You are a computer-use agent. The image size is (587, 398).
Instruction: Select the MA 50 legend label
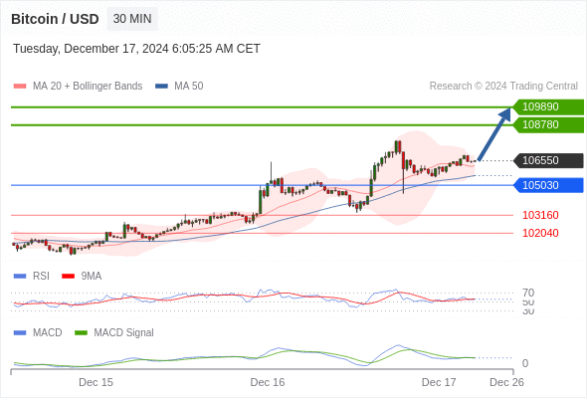tap(189, 87)
